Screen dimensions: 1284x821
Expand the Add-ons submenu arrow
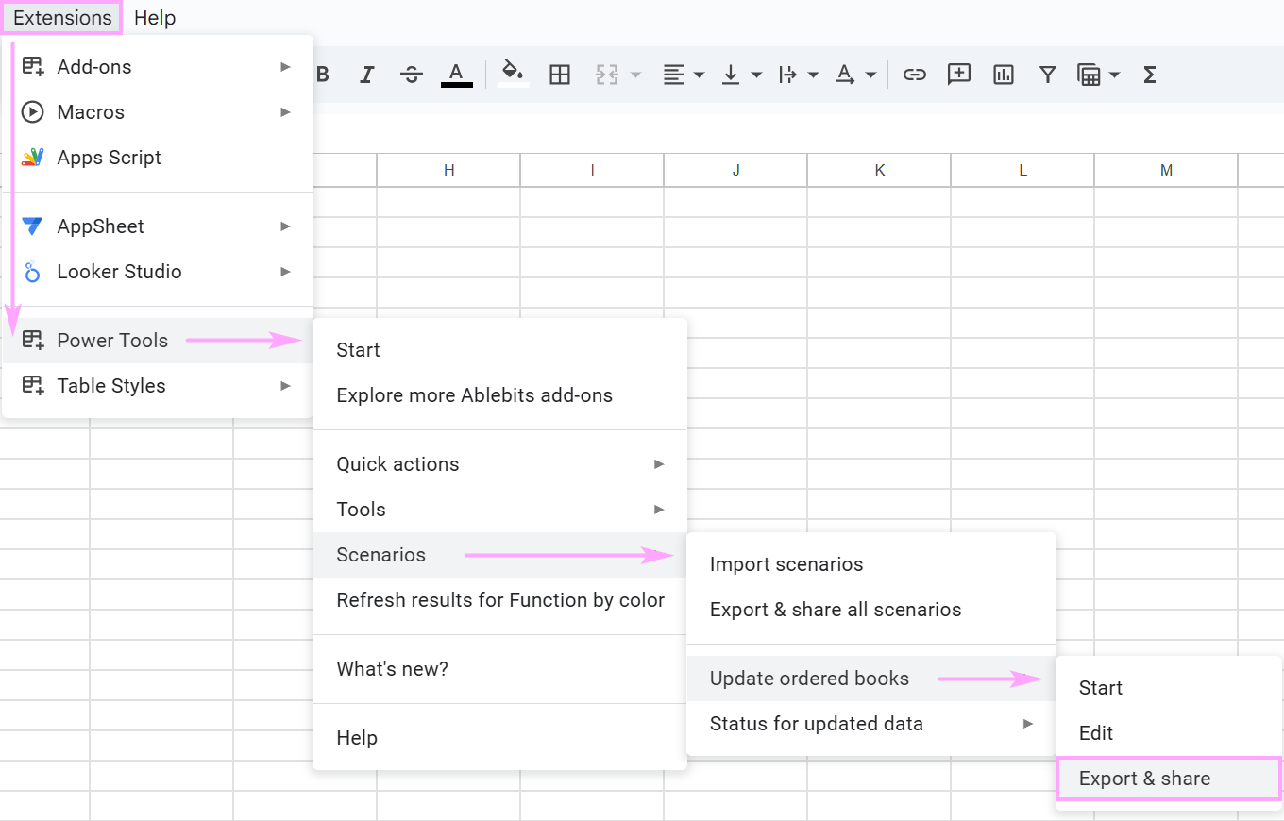tap(285, 67)
